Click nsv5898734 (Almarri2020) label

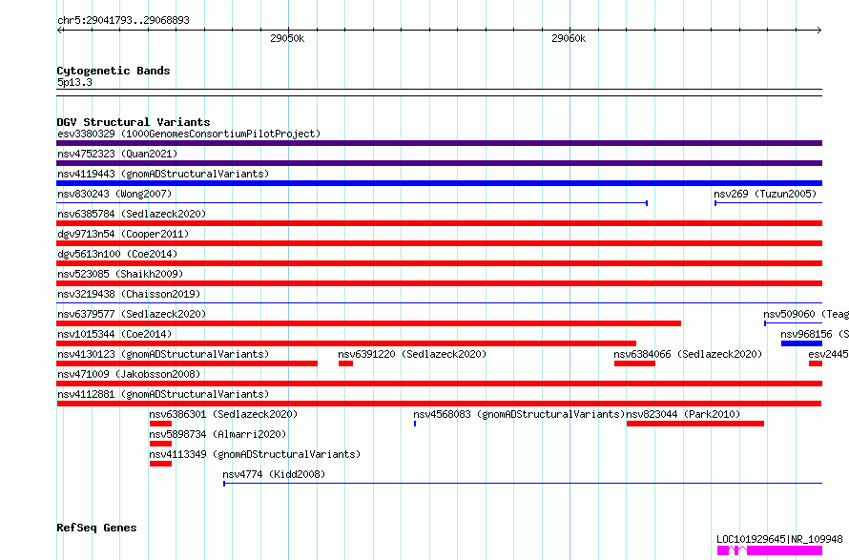(217, 434)
